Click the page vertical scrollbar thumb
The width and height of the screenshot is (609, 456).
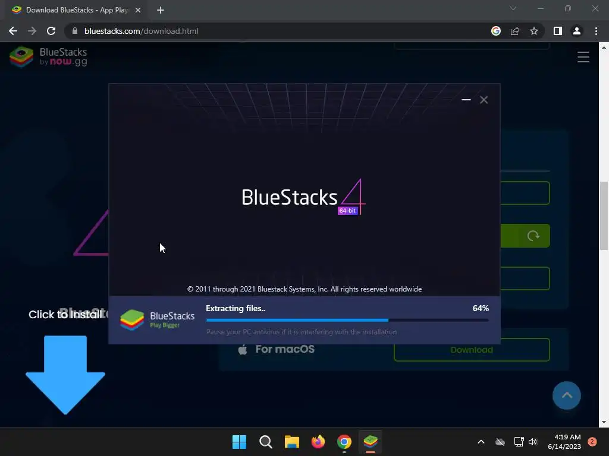(x=604, y=216)
